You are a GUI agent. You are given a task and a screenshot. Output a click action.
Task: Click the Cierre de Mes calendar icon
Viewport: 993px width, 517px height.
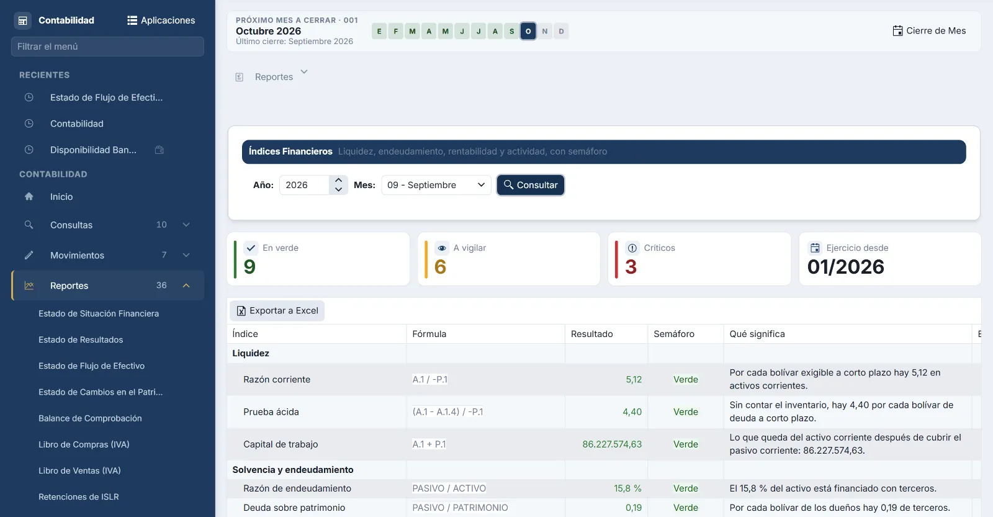(x=897, y=31)
